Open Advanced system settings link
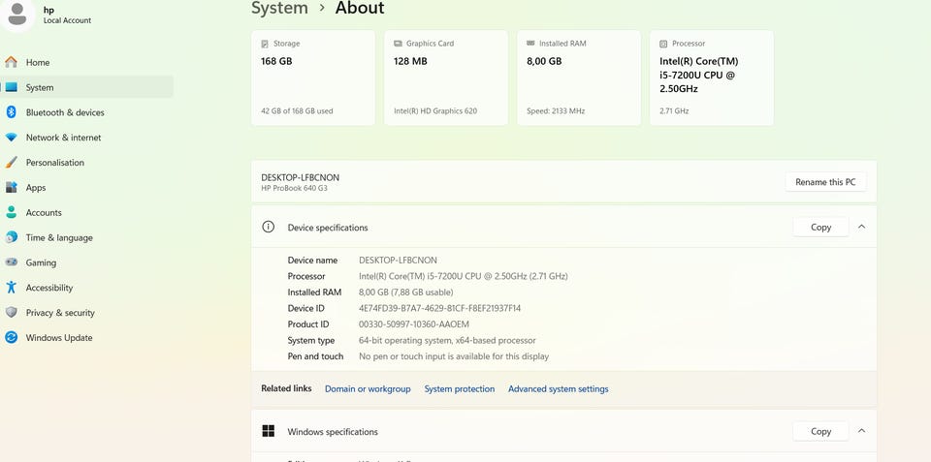This screenshot has height=462, width=931. point(558,389)
